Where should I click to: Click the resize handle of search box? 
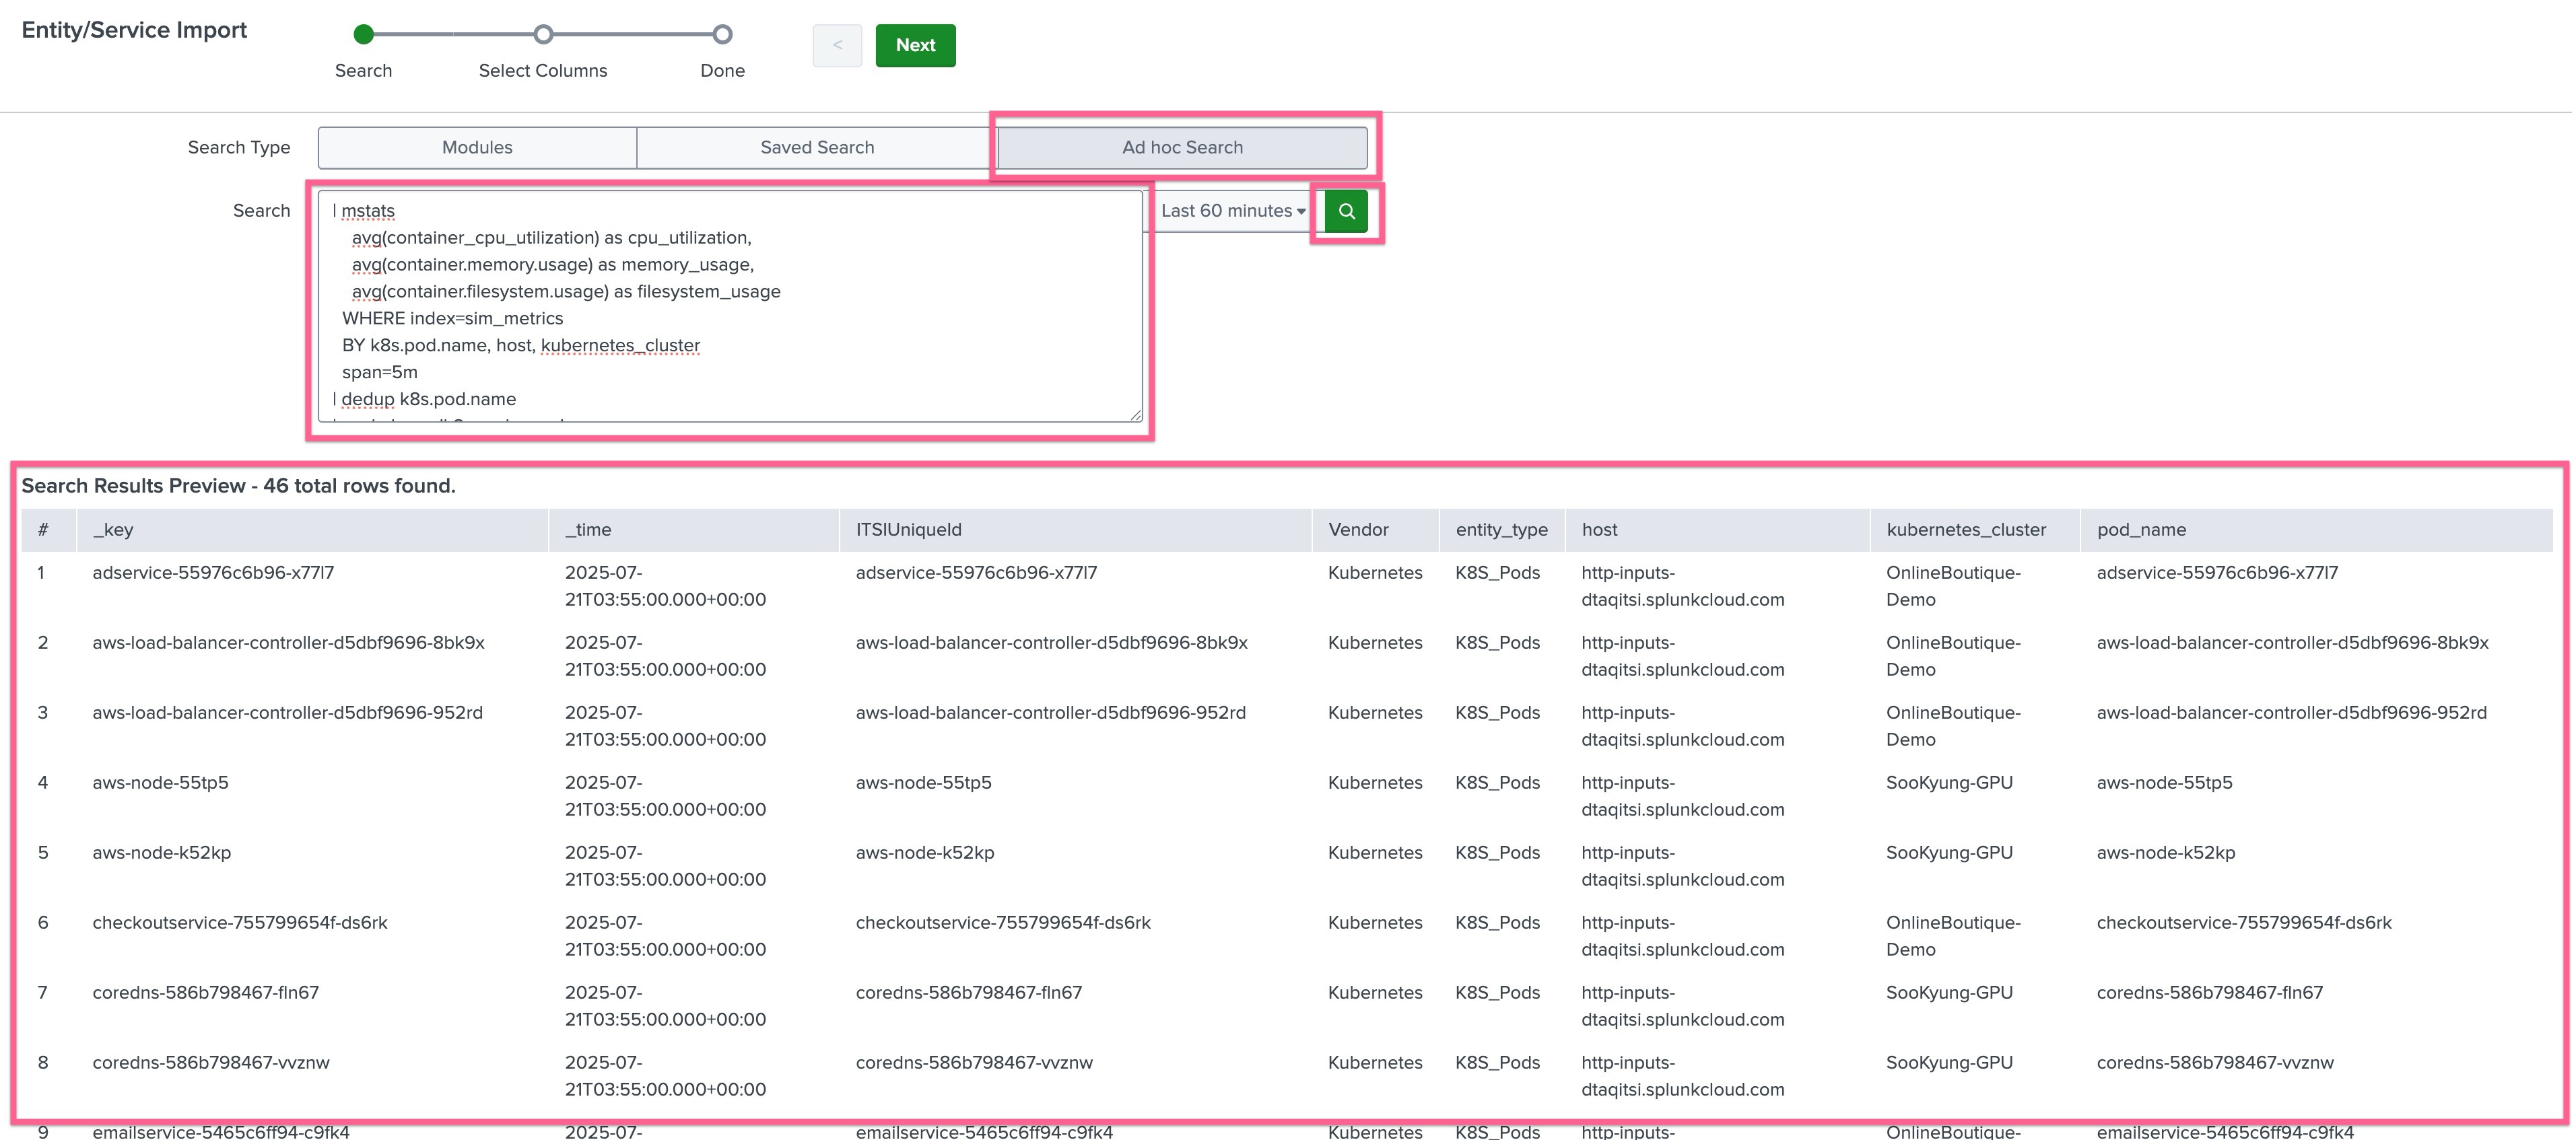click(x=1136, y=415)
